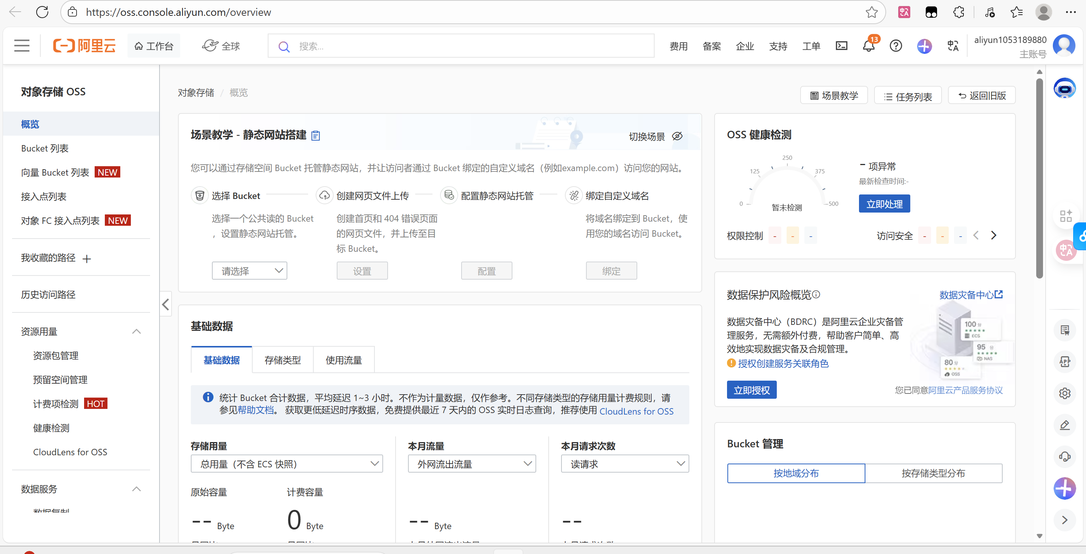
Task: Click the 授权创建服务关联角色 link
Action: pos(783,363)
